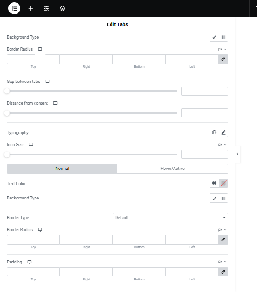Select gradient background type at top
This screenshot has width=257, height=292.
pyautogui.click(x=223, y=37)
